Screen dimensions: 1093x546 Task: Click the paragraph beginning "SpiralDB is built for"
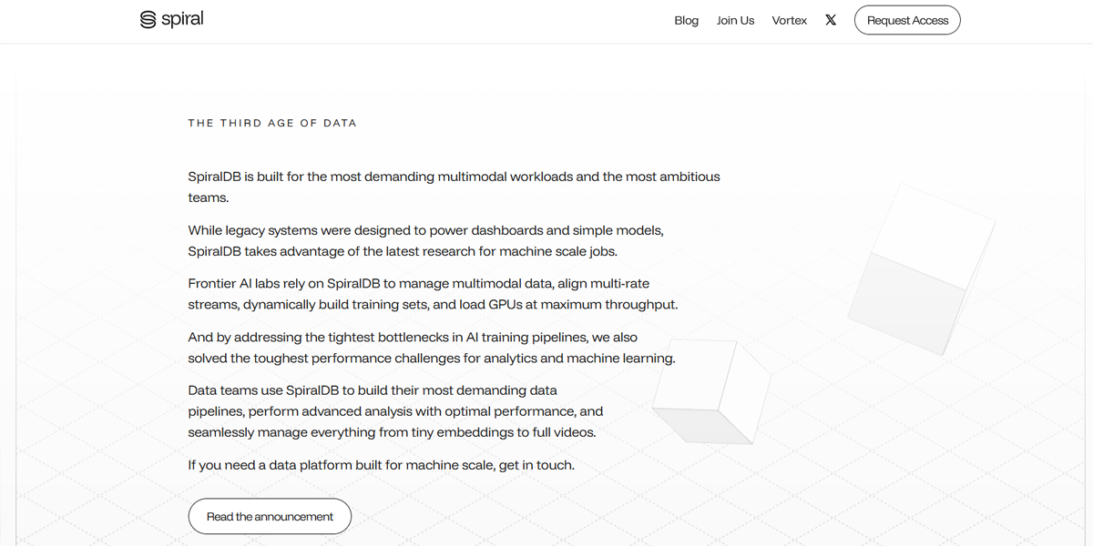(454, 187)
